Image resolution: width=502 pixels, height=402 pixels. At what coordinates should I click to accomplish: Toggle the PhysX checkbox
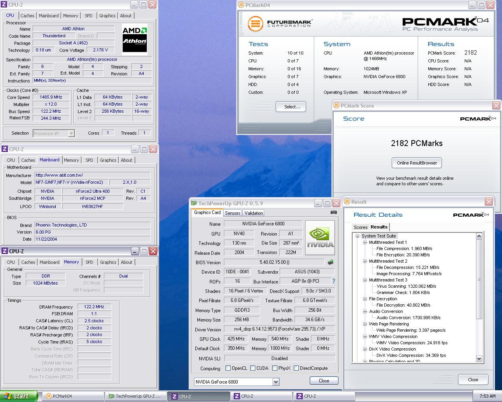(x=275, y=368)
